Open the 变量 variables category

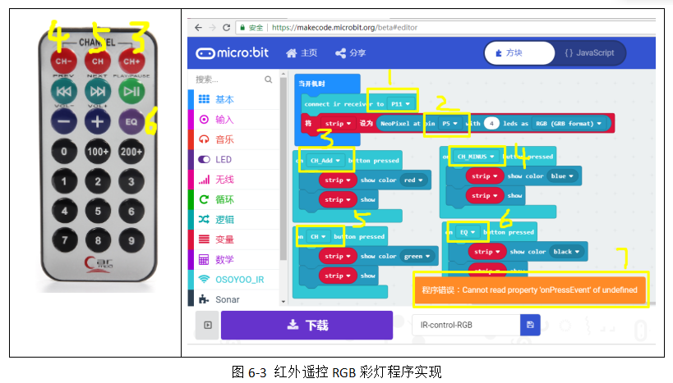pyautogui.click(x=234, y=239)
